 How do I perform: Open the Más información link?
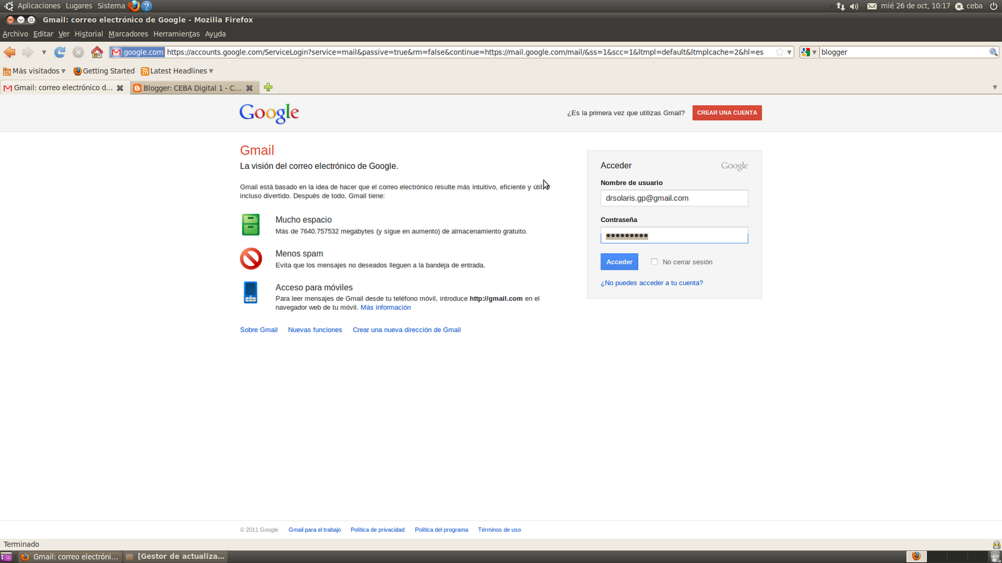coord(386,307)
